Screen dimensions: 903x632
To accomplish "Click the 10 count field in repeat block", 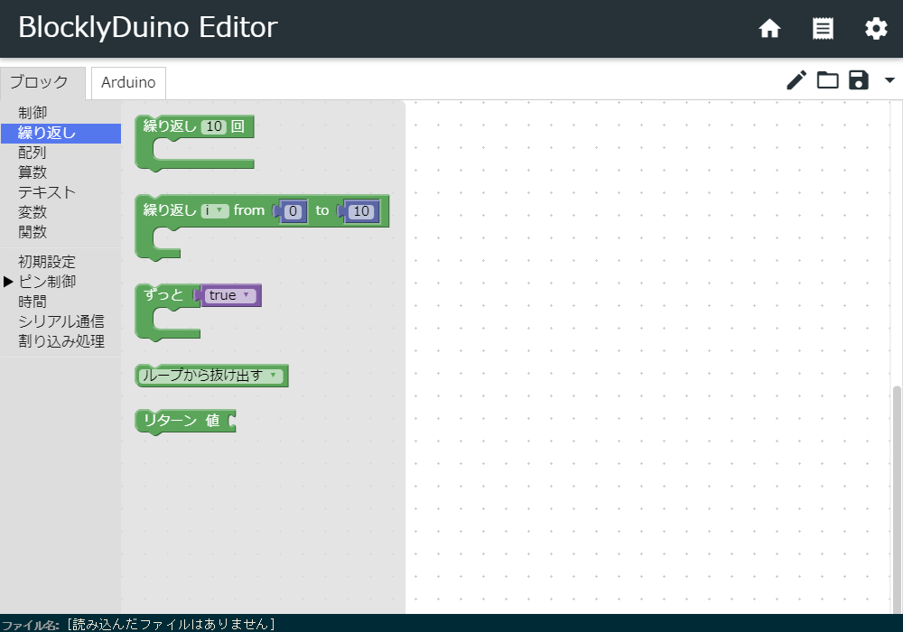I will click(214, 127).
